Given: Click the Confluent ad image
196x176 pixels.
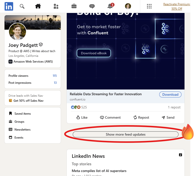Looking at the screenshot, I should (125, 51).
